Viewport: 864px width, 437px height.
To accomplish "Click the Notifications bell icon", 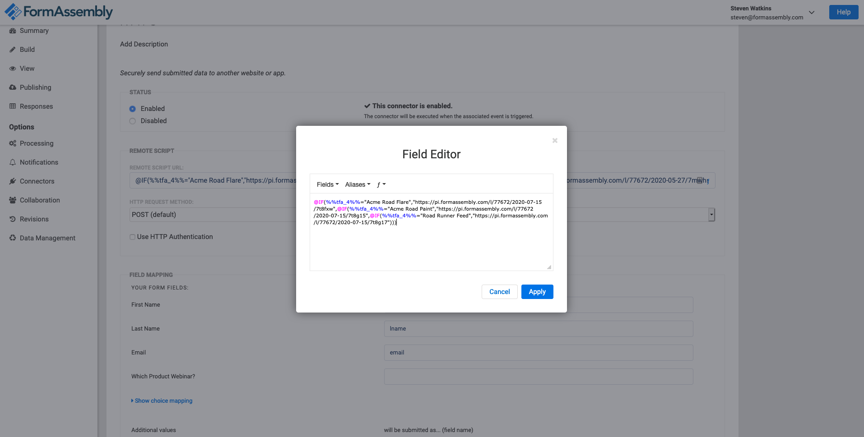I will pos(13,162).
